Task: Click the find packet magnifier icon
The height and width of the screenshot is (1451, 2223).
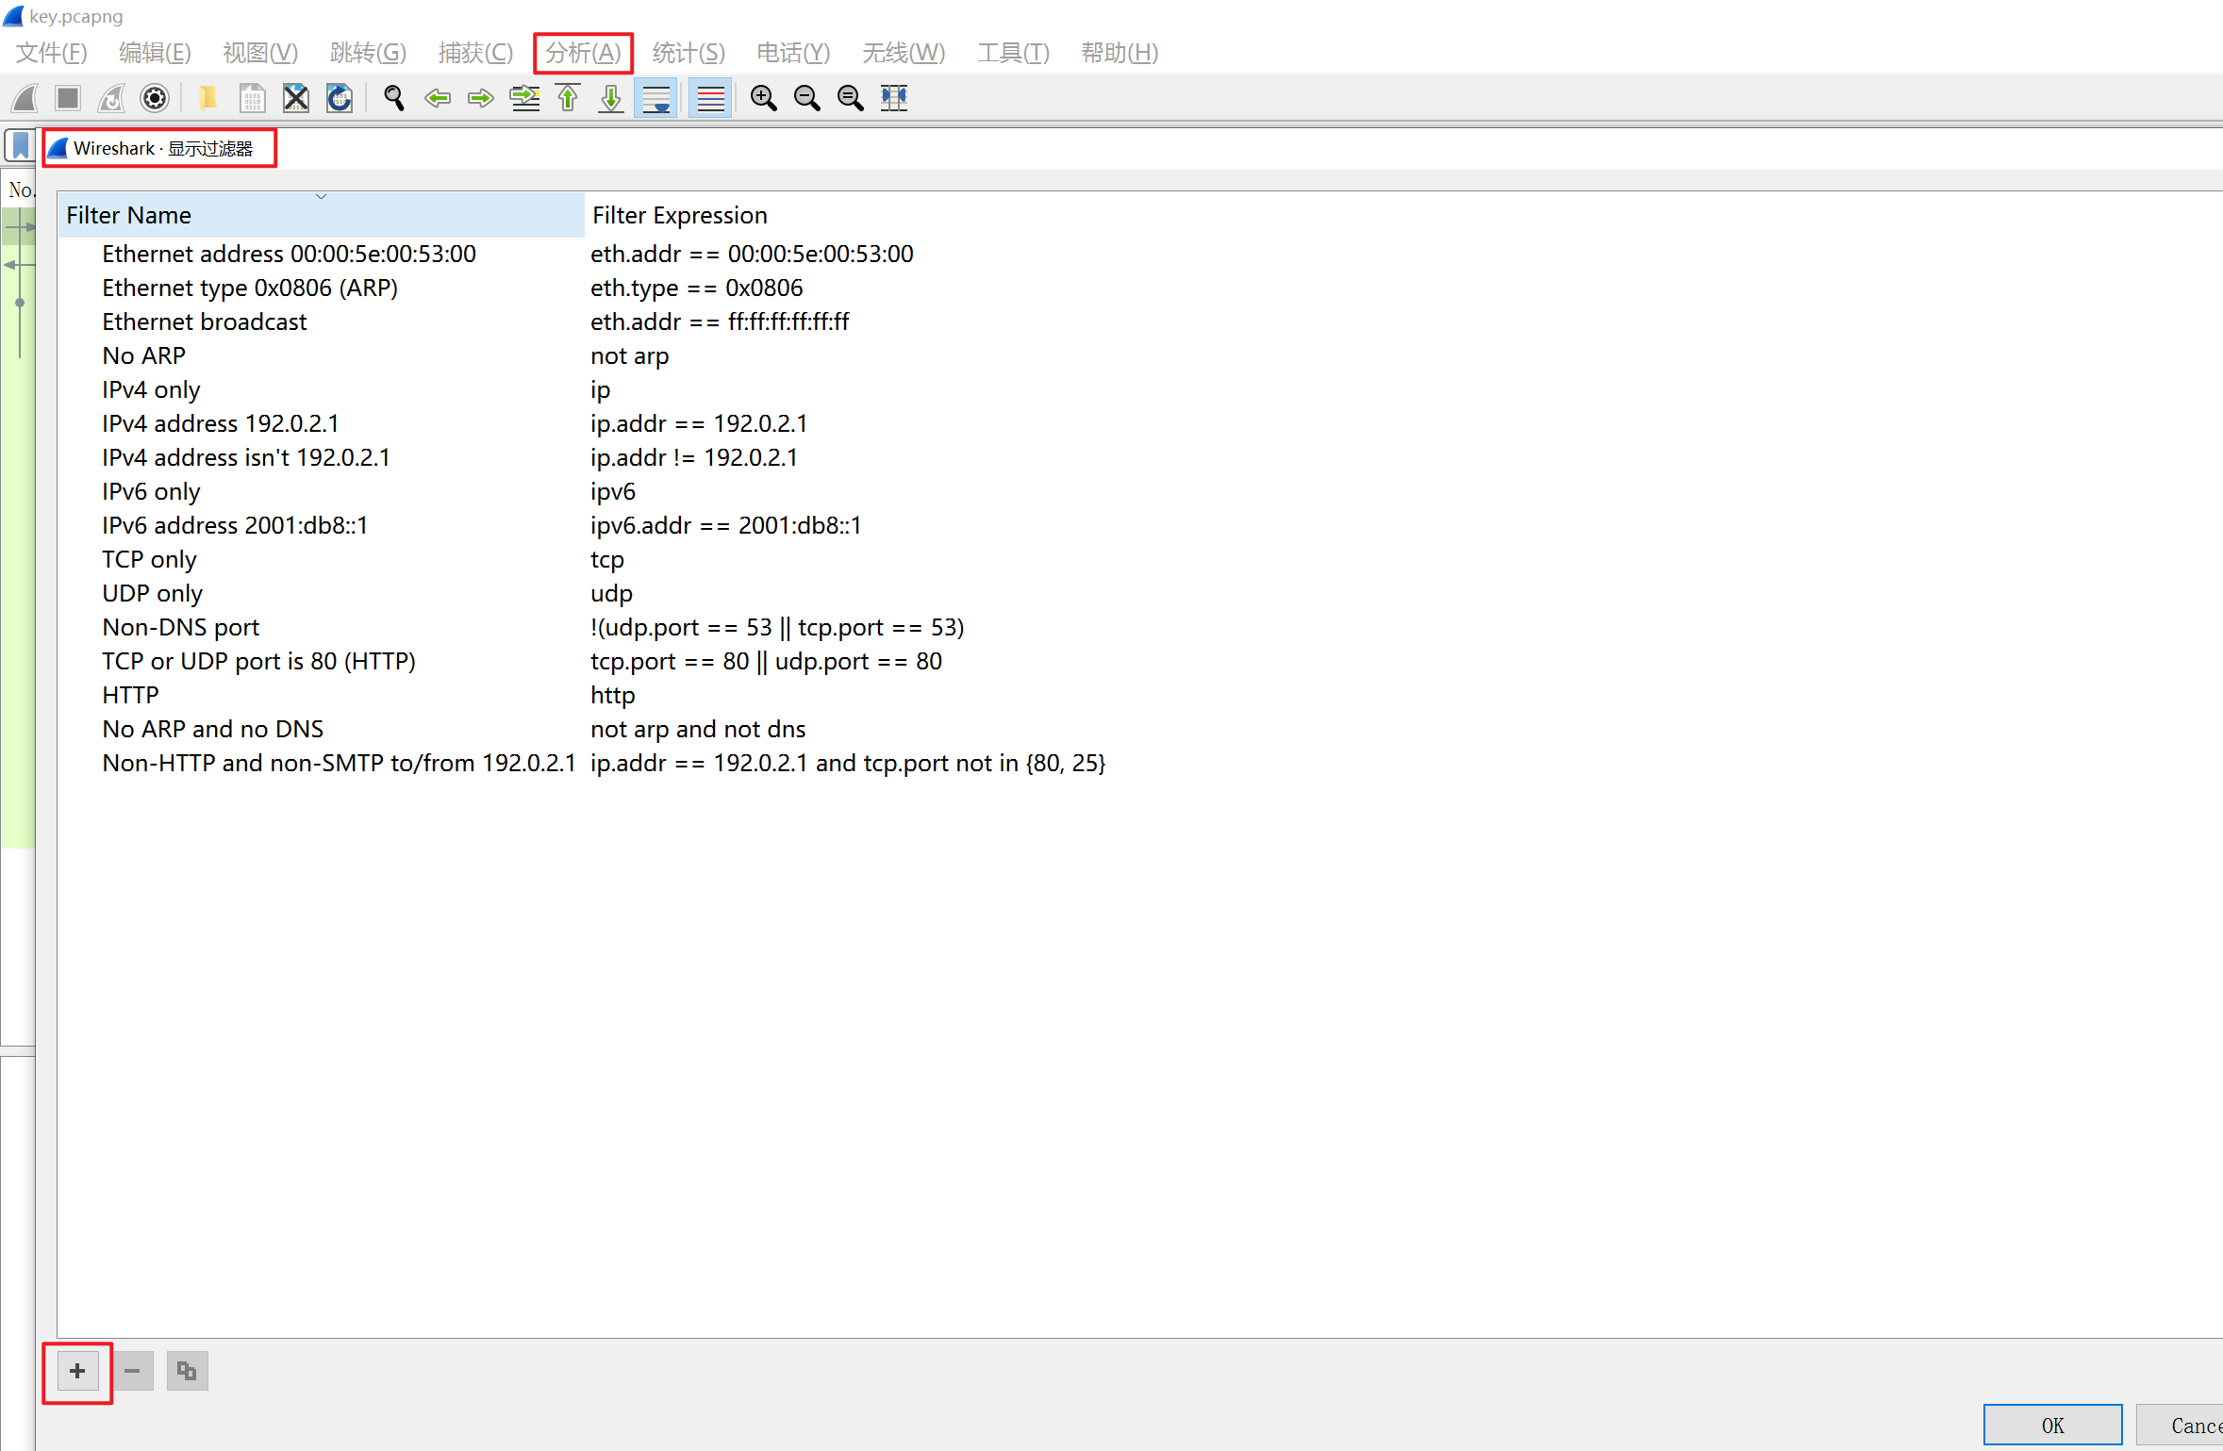Action: 394,98
